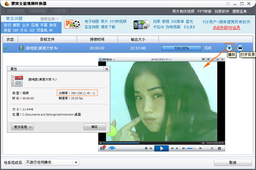Click the 卡拉OK link
The height and width of the screenshot is (170, 256).
pyautogui.click(x=158, y=27)
